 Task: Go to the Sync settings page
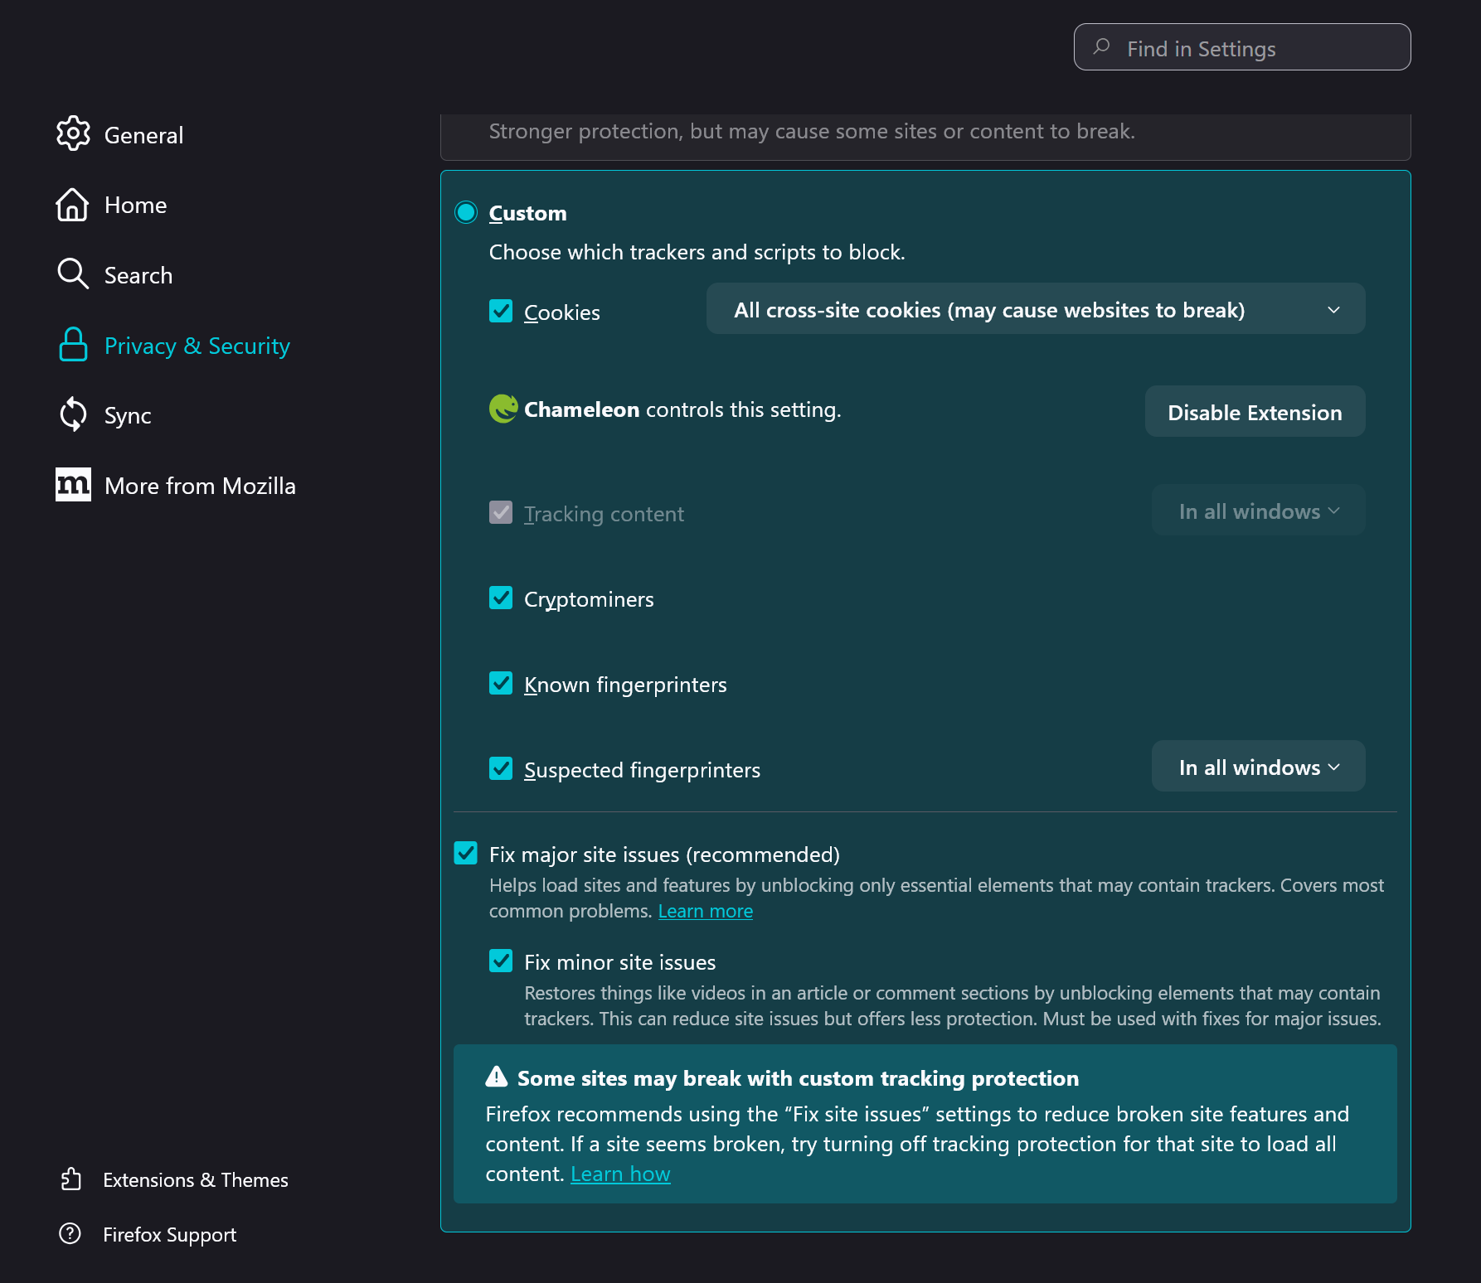click(x=128, y=415)
